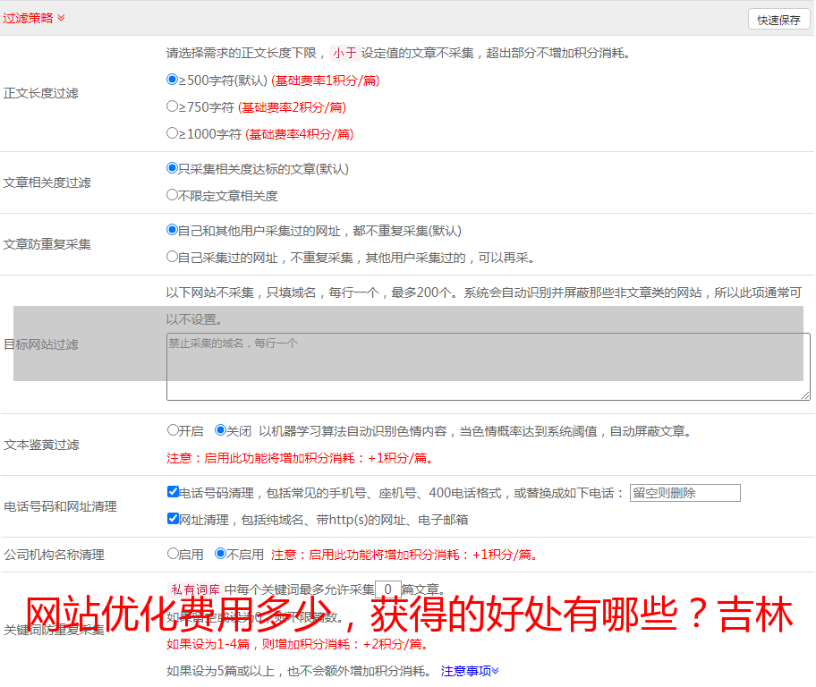Screen dimensions: 816x687
Task: Click the 文本鉴黄过滤 row label
Action: tap(42, 445)
